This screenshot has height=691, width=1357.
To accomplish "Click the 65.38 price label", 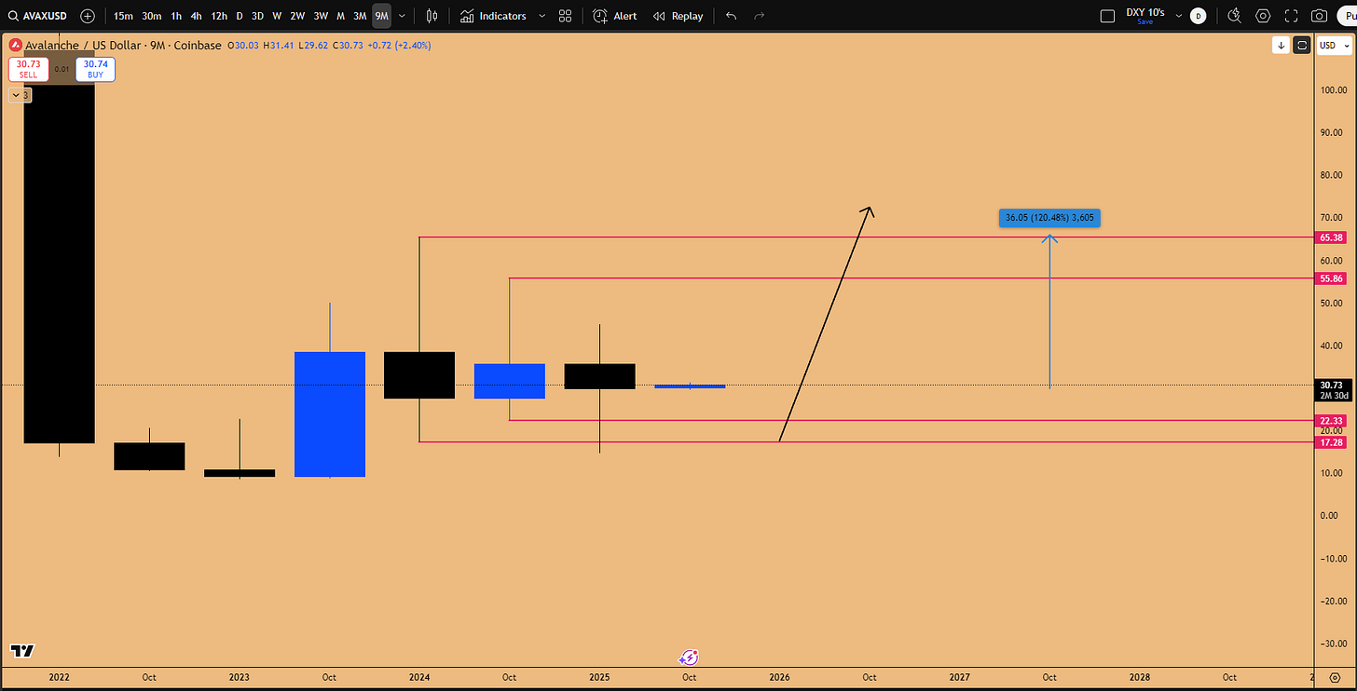I will 1332,237.
